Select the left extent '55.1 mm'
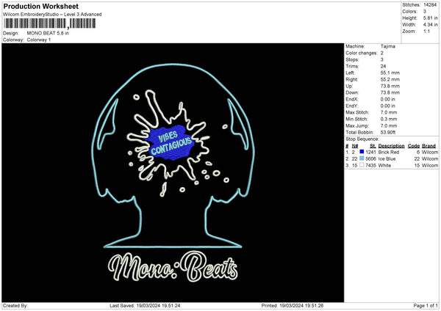This screenshot has width=441, height=311. point(390,73)
